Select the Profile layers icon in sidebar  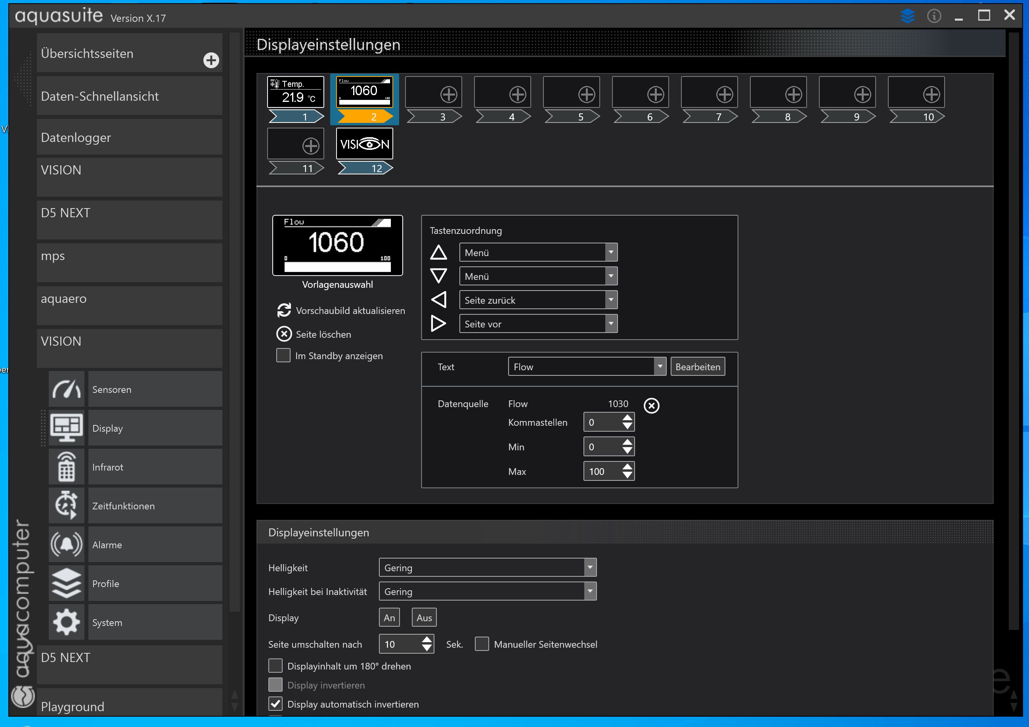point(66,583)
